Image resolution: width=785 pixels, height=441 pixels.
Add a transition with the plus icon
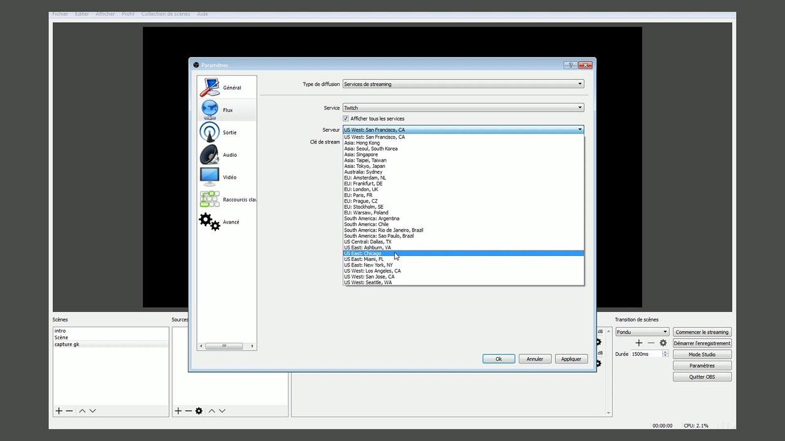[x=638, y=343]
